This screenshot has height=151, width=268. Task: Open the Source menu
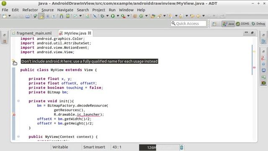pyautogui.click(x=47, y=10)
